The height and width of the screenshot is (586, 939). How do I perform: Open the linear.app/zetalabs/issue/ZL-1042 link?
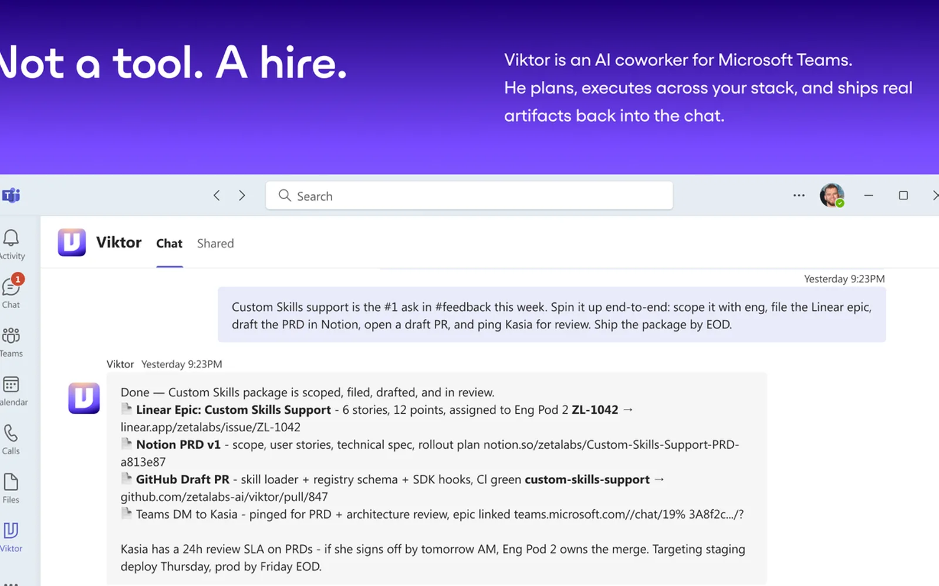coord(210,427)
